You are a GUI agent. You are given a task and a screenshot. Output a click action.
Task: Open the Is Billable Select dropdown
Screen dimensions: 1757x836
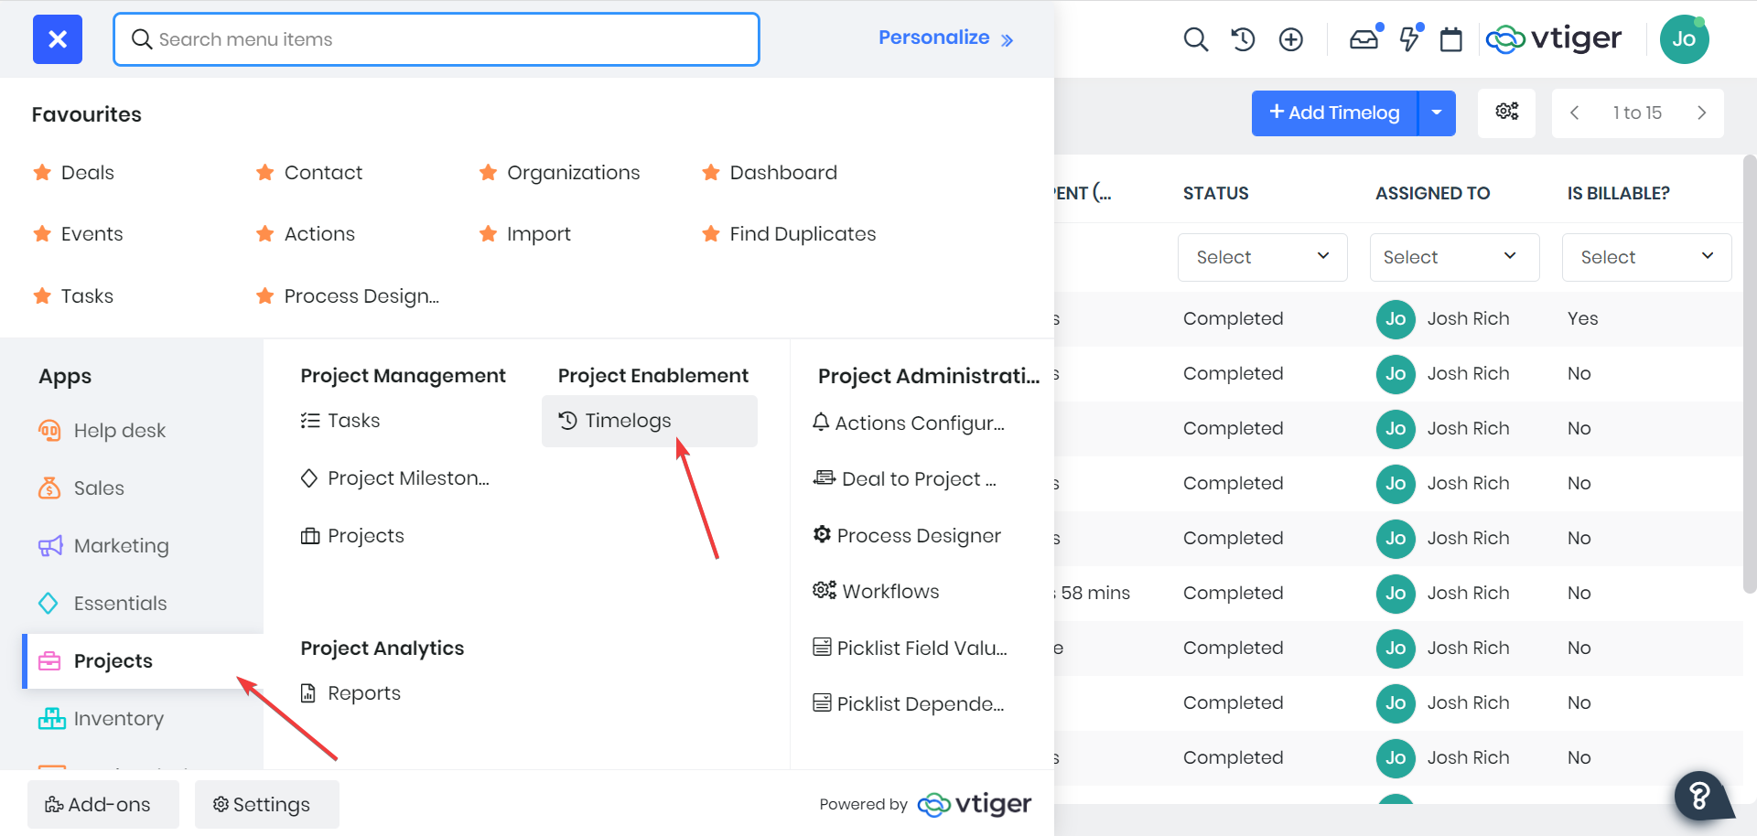(x=1646, y=257)
